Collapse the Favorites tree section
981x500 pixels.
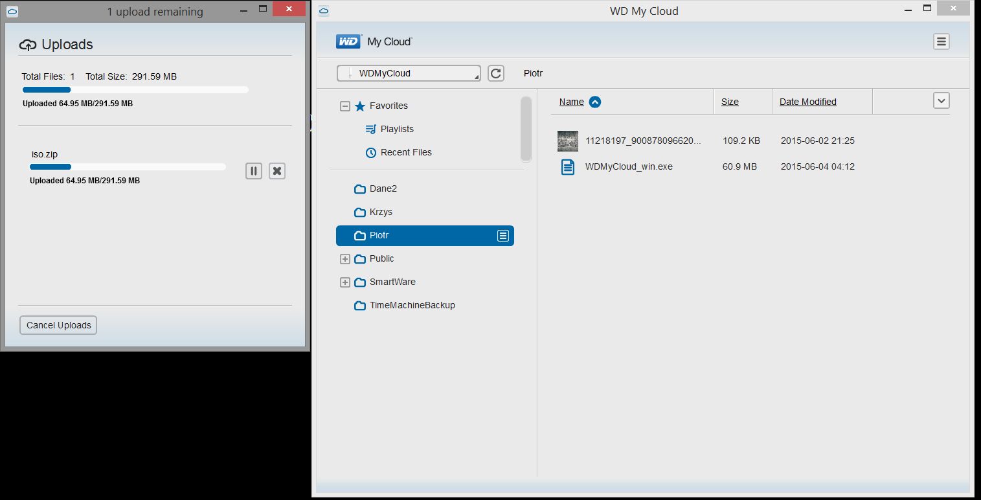click(x=345, y=106)
